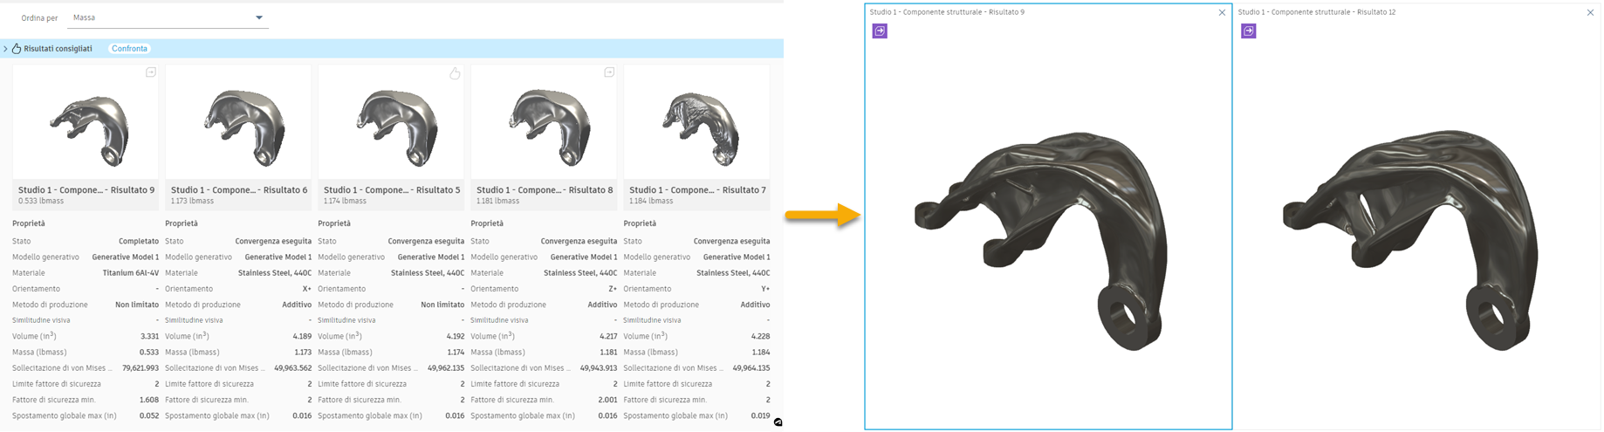Viewport: 1604px width, 432px height.
Task: Click 'Non limitato' method value for Risultato 9
Action: click(x=137, y=305)
